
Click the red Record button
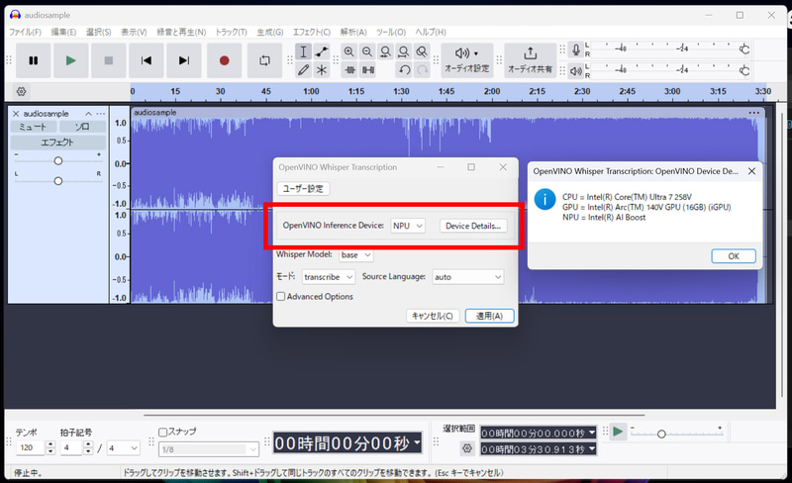(x=225, y=60)
